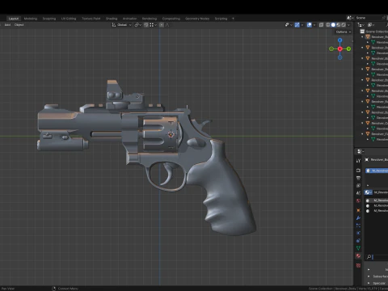Open the Object properties tab
The image size is (388, 291).
[x=358, y=210]
